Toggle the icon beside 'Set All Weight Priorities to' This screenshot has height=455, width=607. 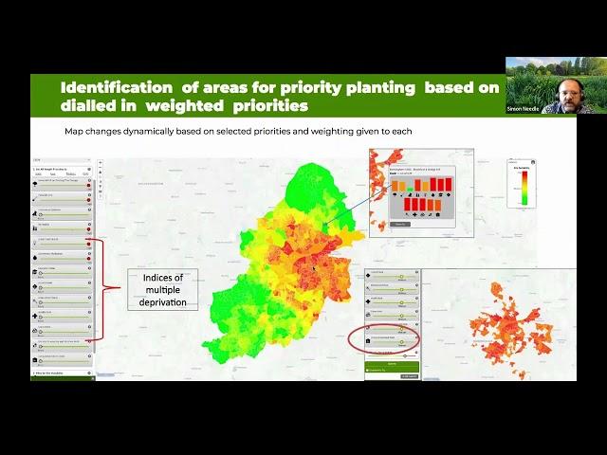[89, 167]
